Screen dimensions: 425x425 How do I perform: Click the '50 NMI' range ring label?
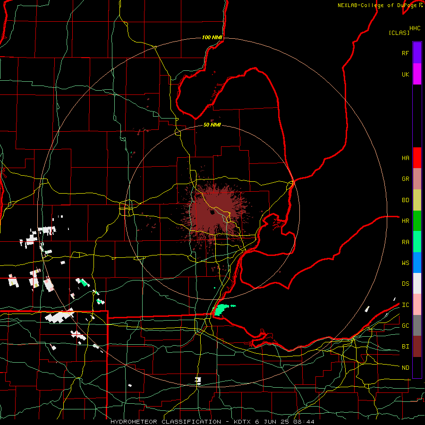pyautogui.click(x=212, y=125)
